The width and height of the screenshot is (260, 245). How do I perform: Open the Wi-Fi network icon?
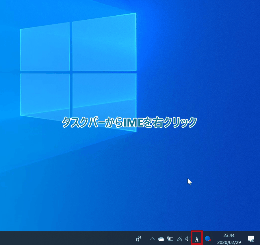pyautogui.click(x=180, y=239)
